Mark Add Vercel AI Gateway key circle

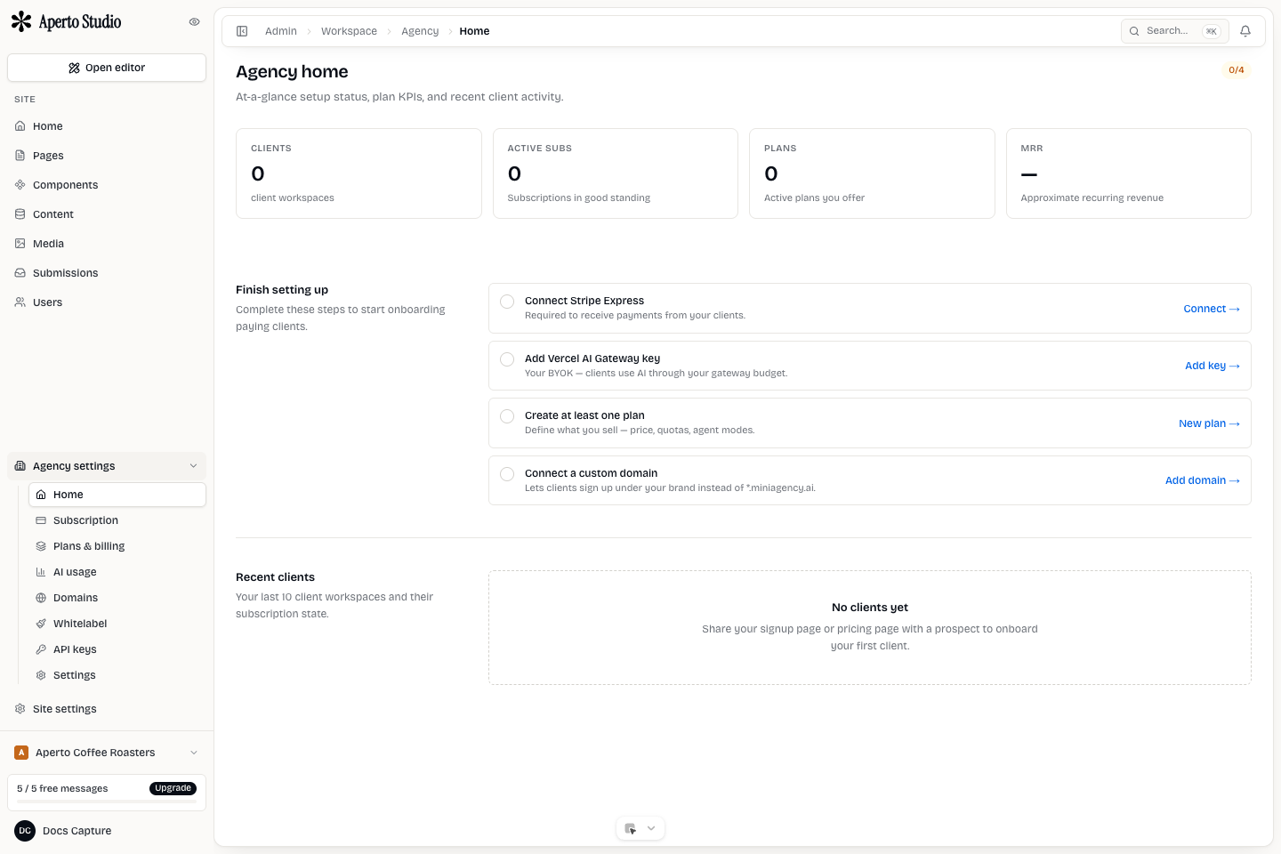[507, 359]
